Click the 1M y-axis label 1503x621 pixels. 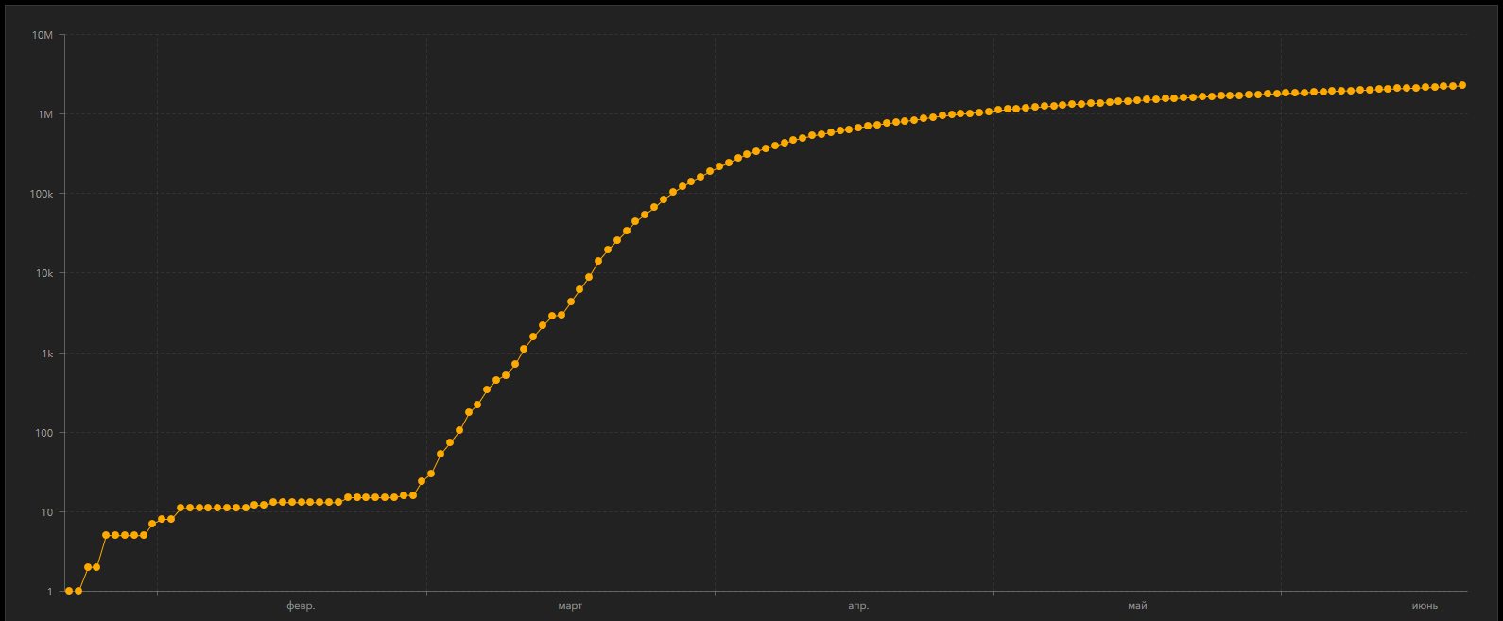pyautogui.click(x=45, y=114)
